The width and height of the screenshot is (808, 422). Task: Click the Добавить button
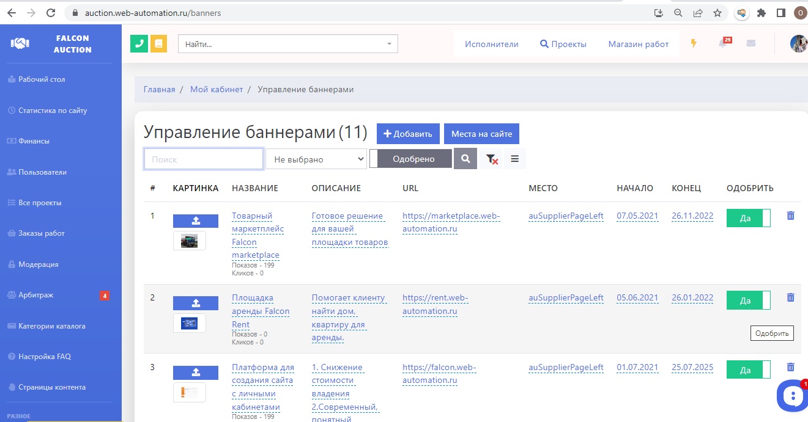coord(407,134)
